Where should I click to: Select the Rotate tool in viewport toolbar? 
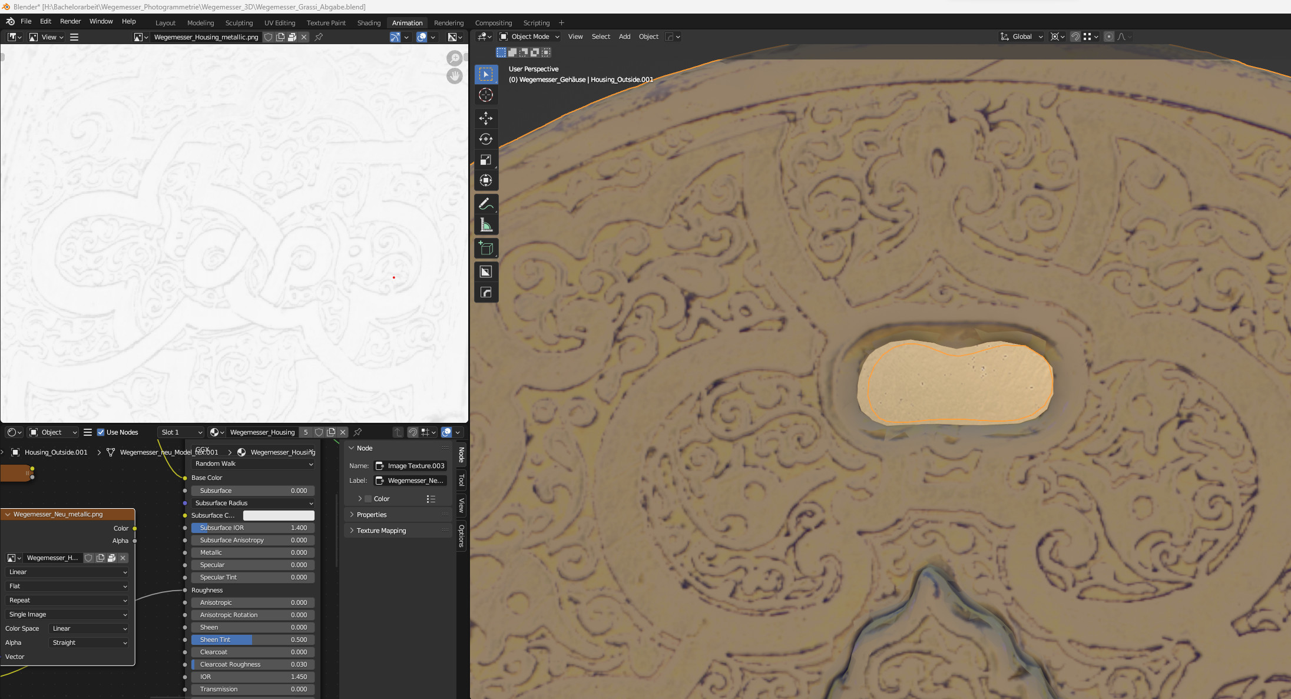[x=486, y=139]
